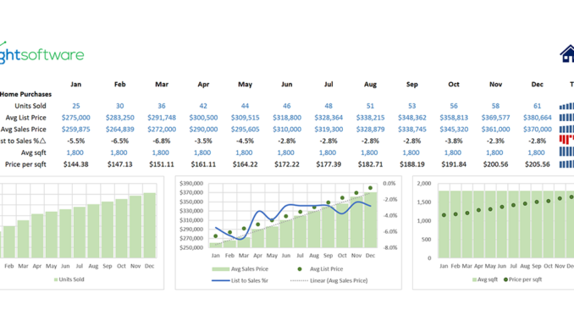Click the Avg sqft row label
This screenshot has height=332, width=574.
tap(33, 152)
